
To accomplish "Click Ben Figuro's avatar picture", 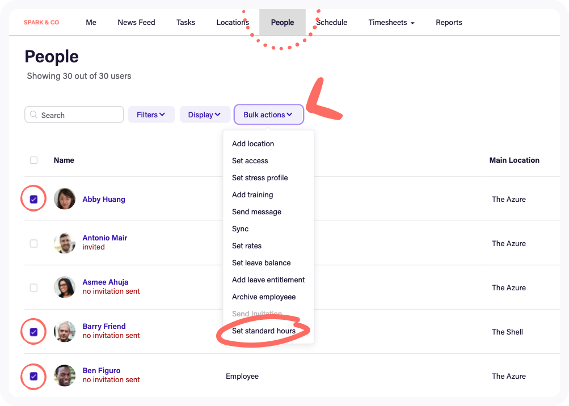I will [65, 375].
